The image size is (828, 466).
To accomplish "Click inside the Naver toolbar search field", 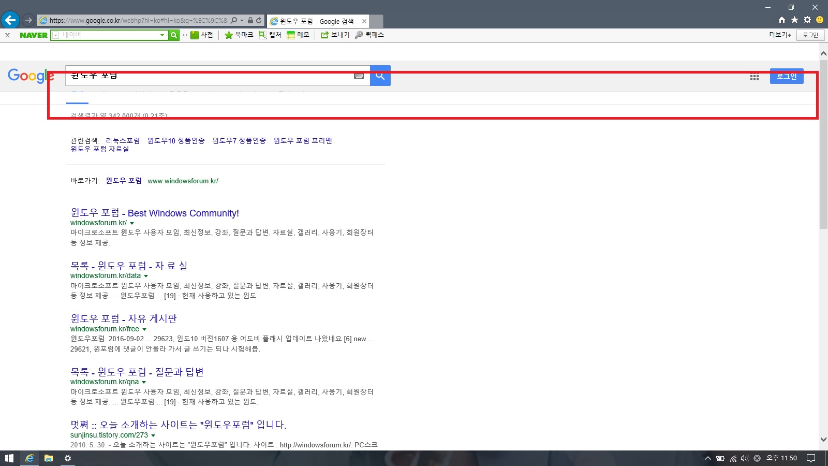I will coord(109,35).
